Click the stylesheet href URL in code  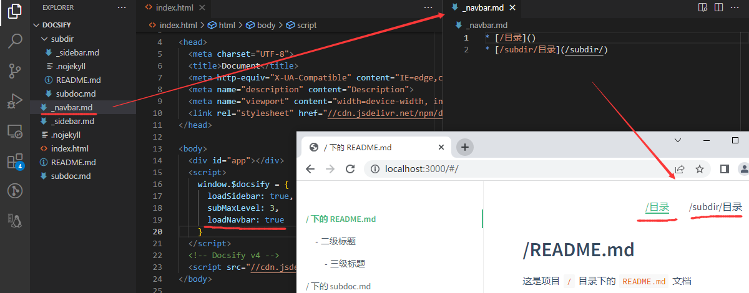click(x=385, y=113)
